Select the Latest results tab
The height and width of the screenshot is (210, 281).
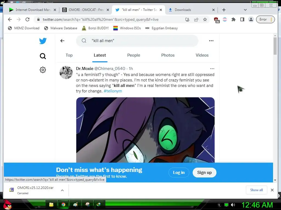(100, 55)
